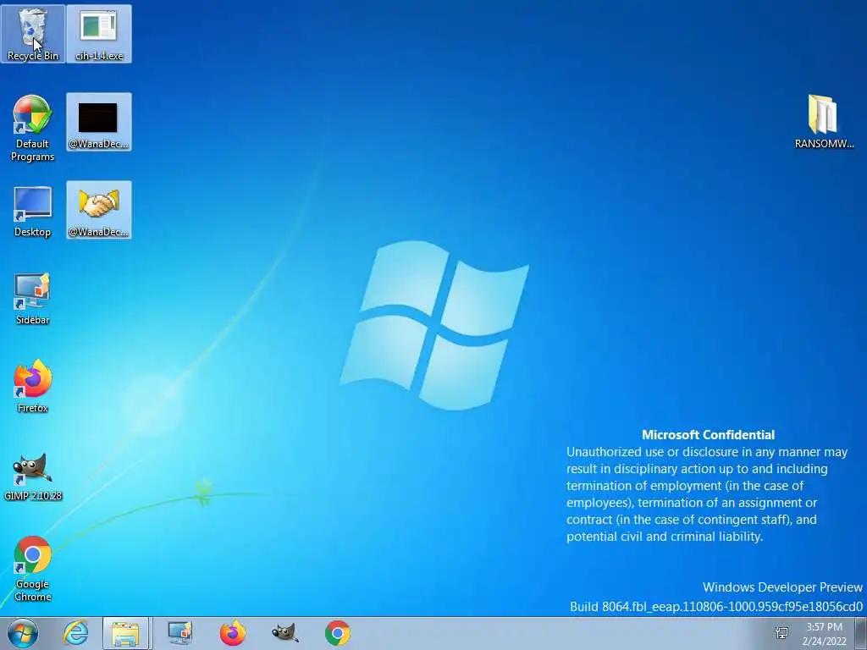Launch Internet Explorer from the taskbar
Viewport: 867px width, 650px height.
point(75,633)
